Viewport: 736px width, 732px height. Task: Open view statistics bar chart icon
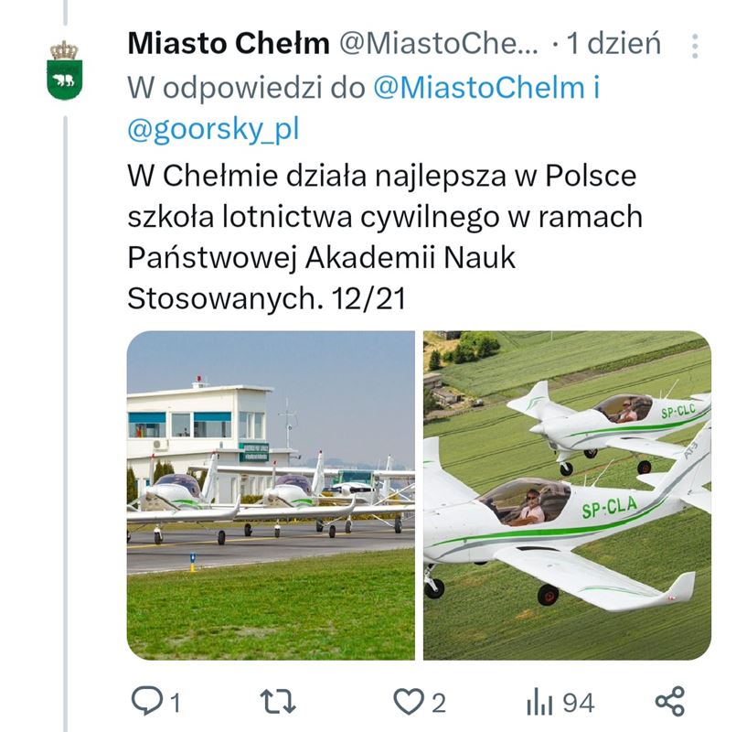point(539,702)
